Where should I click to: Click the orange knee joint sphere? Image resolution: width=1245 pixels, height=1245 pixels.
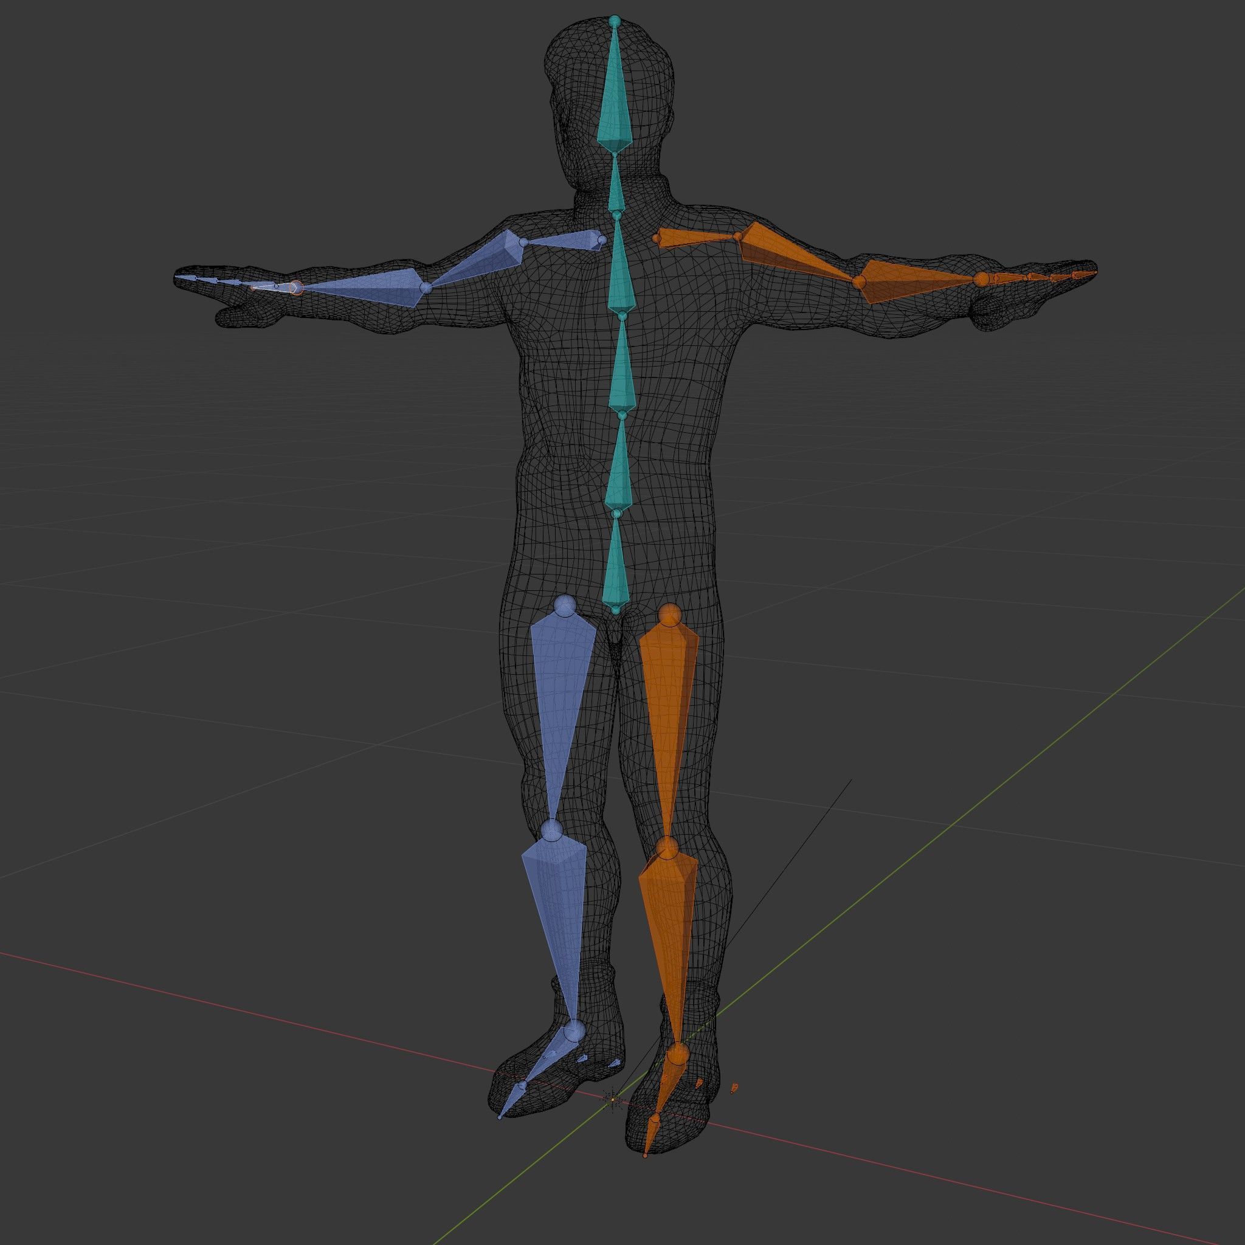pos(669,848)
